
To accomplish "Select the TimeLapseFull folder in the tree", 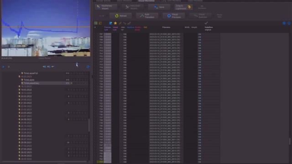I will click(x=31, y=73).
